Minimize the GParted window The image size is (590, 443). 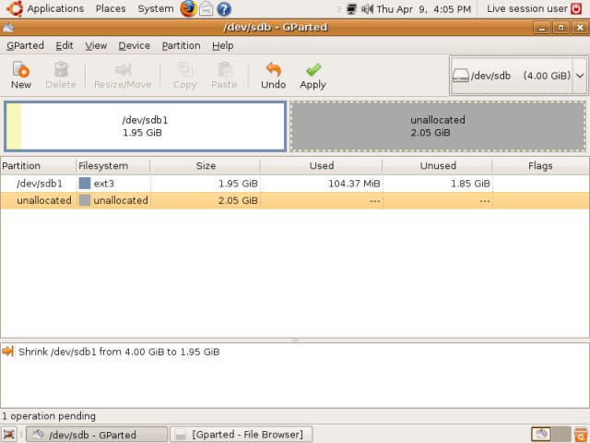542,28
